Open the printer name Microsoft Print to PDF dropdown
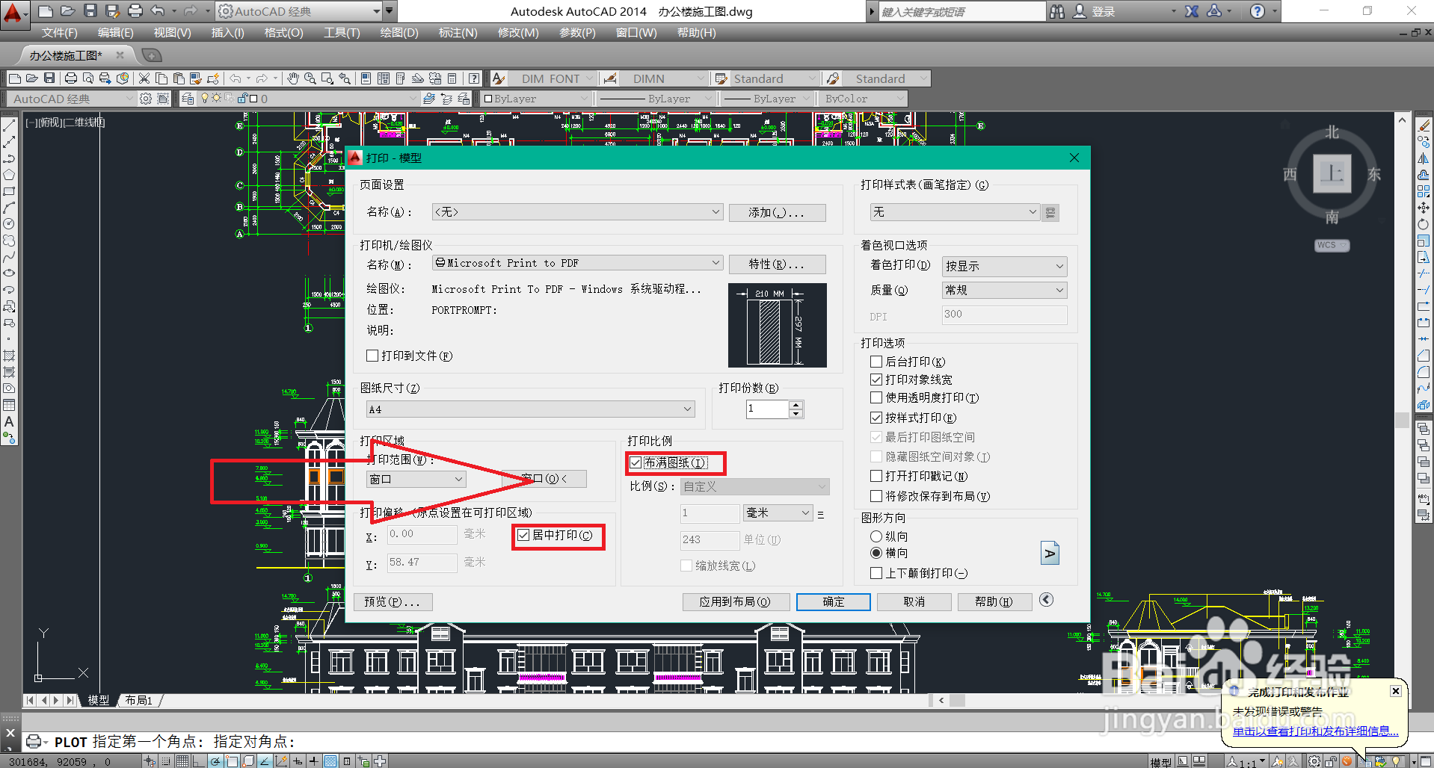1434x768 pixels. click(x=715, y=262)
